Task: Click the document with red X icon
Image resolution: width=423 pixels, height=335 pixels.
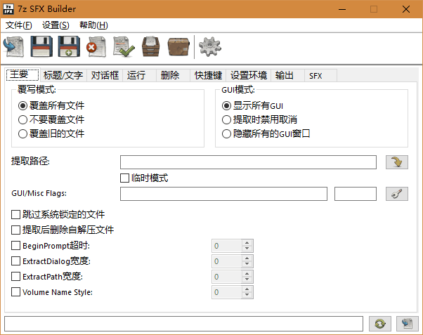Action: pyautogui.click(x=96, y=46)
